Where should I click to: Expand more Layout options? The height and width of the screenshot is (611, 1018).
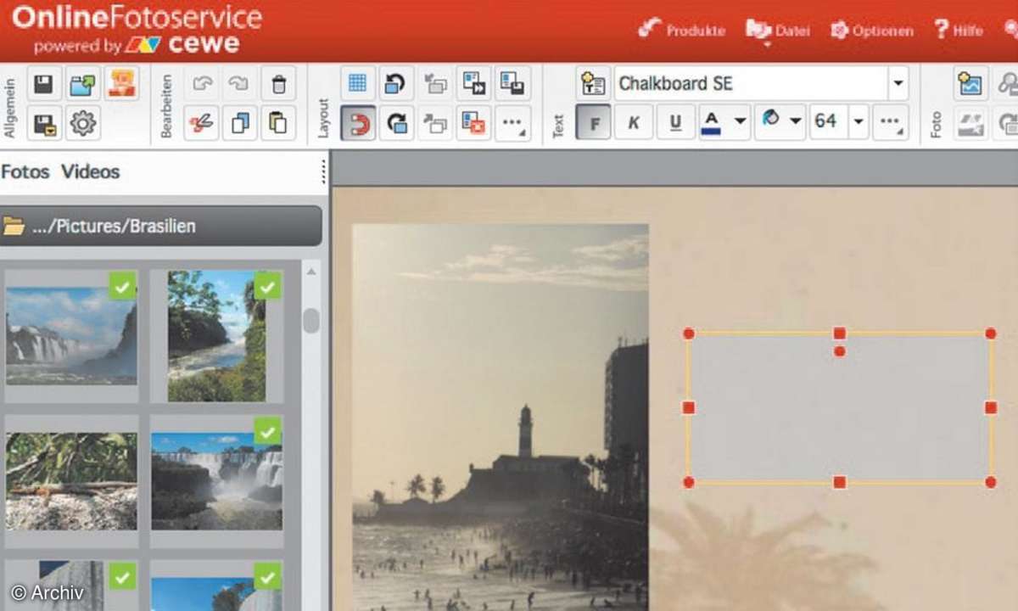click(x=513, y=123)
